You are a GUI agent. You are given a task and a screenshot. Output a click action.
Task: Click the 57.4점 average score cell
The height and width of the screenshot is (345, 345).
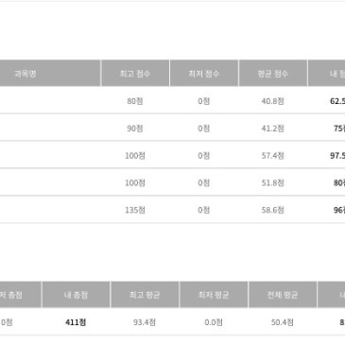click(273, 155)
